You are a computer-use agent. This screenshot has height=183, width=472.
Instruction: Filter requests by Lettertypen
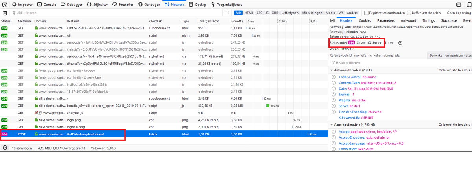(x=290, y=13)
